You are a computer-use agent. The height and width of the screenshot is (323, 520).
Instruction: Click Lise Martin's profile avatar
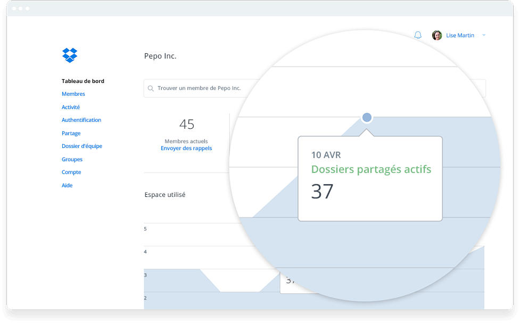pyautogui.click(x=437, y=35)
